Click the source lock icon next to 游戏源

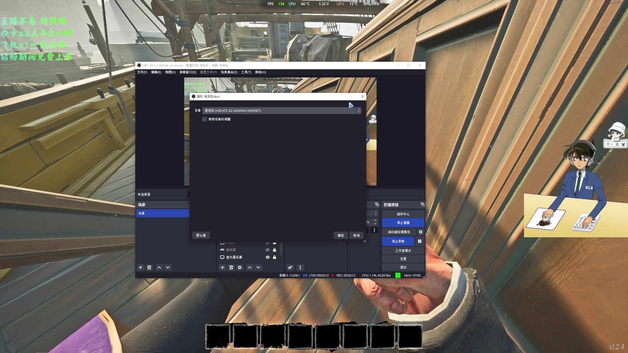coord(275,250)
